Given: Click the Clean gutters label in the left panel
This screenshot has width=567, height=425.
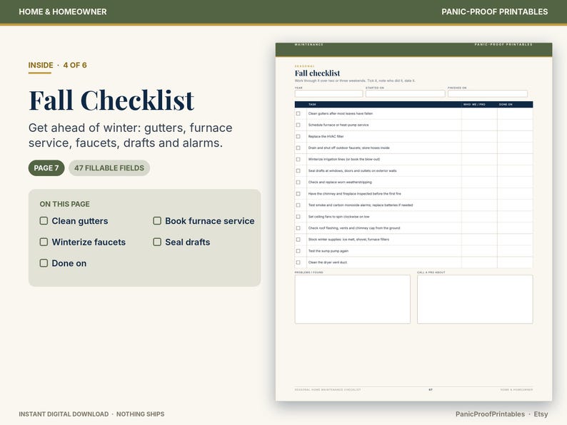Looking at the screenshot, I should click(80, 220).
